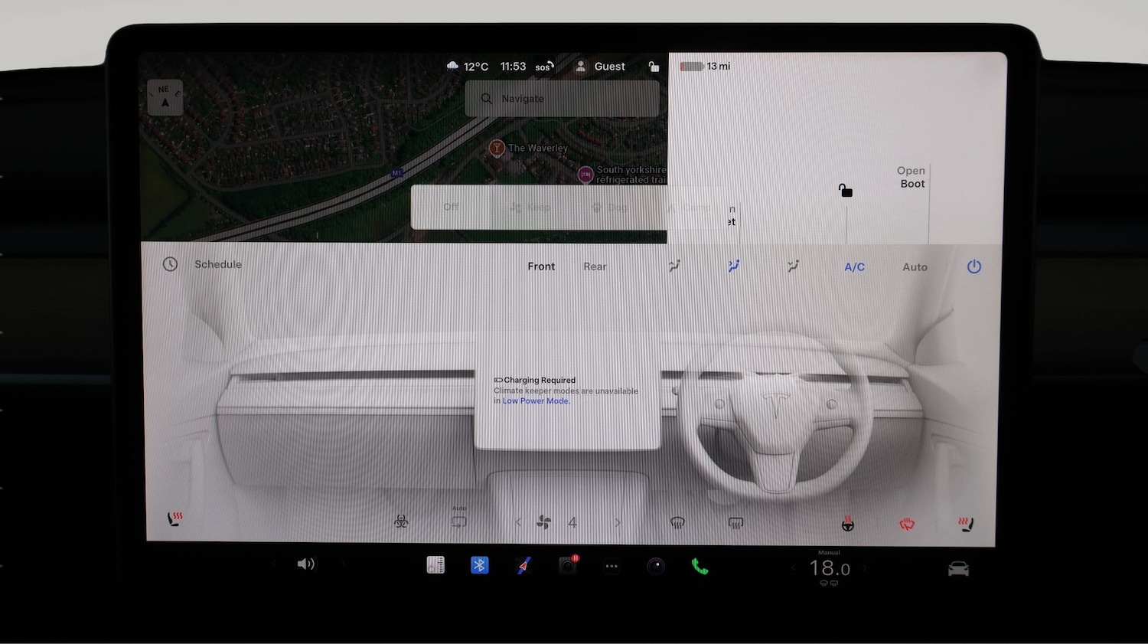Open climate Schedule via the clock icon
1148x644 pixels.
tap(170, 264)
